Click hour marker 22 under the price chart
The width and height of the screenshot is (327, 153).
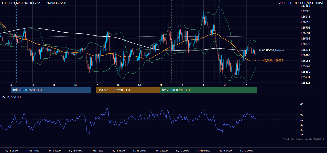tap(161, 85)
